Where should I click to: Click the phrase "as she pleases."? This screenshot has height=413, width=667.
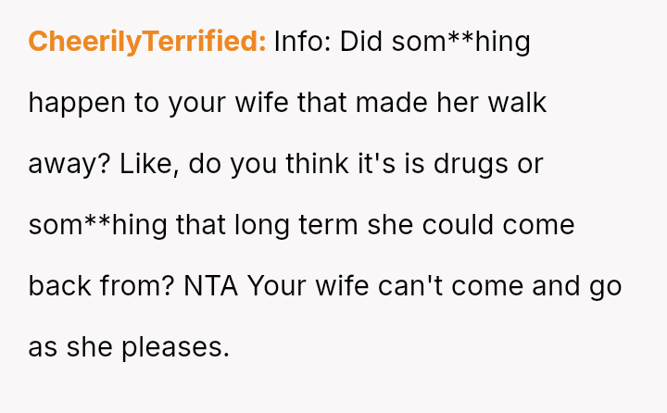[128, 347]
